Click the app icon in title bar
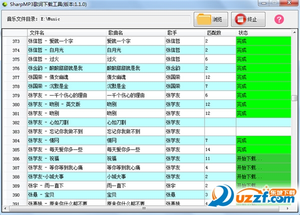 (4, 4)
